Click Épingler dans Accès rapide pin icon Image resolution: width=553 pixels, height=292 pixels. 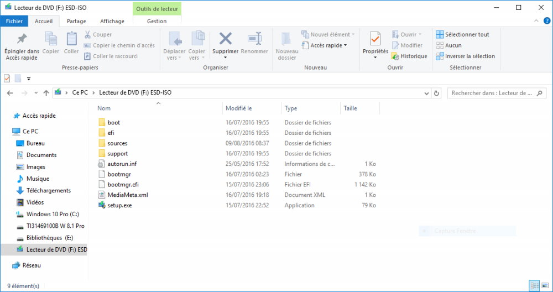coord(22,39)
